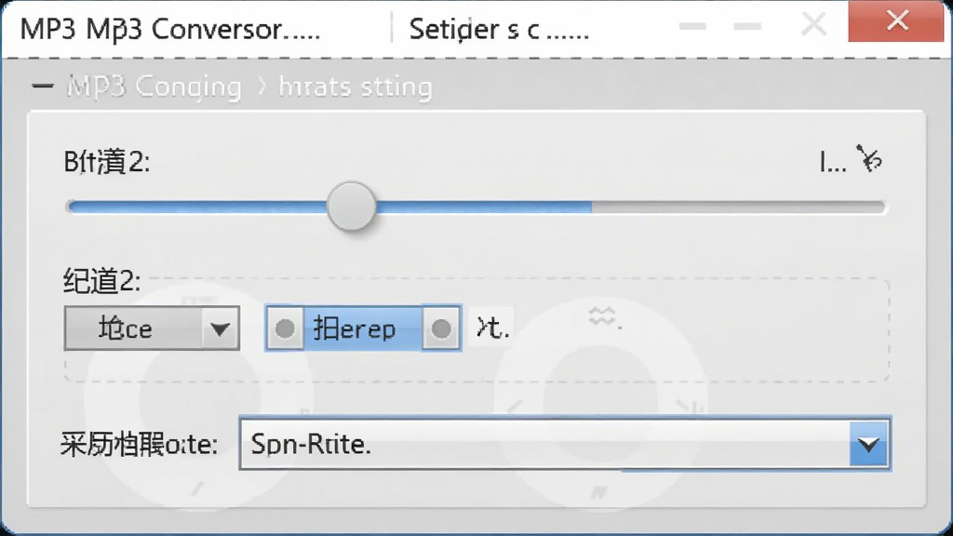Click the small text right of the radio group
953x536 pixels.
coord(493,328)
